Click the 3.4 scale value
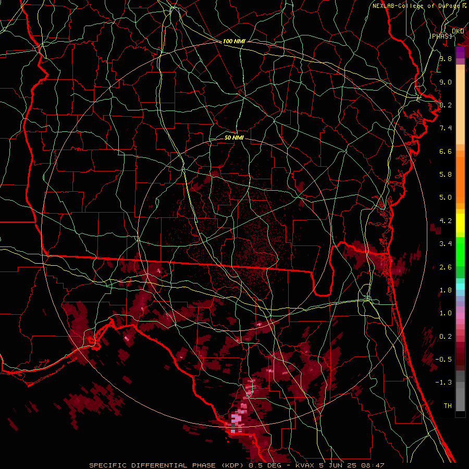469x469 pixels. (x=446, y=244)
